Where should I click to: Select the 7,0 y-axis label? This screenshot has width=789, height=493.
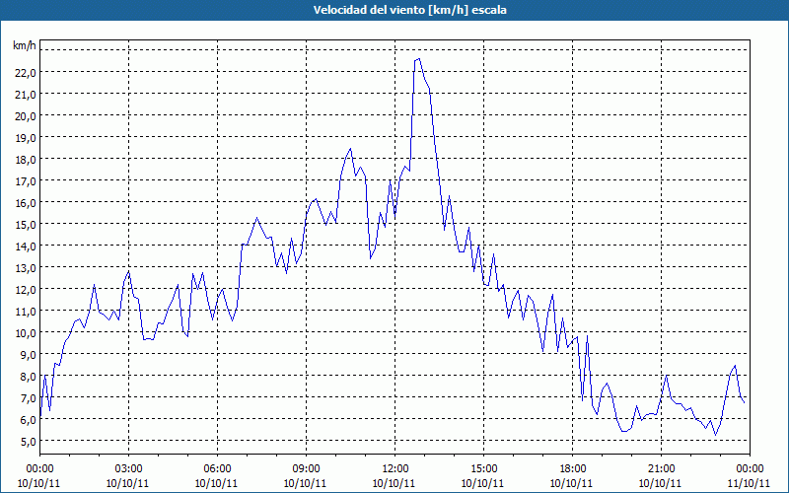(x=28, y=398)
